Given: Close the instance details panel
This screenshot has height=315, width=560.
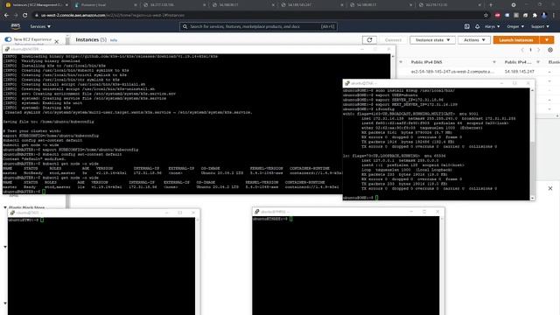Looking at the screenshot, I should click(550, 188).
